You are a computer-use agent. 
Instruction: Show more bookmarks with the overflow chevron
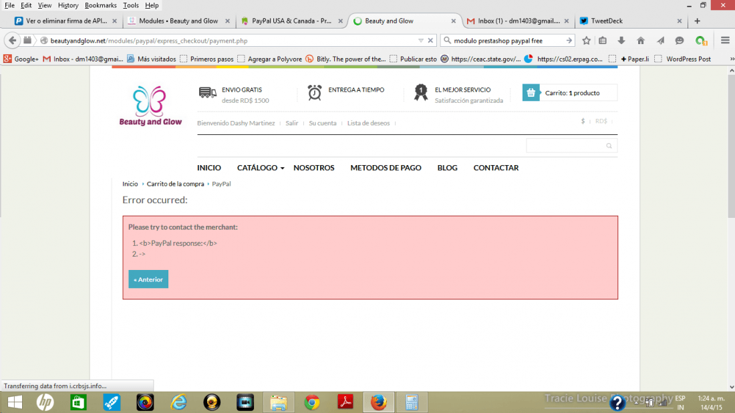[x=732, y=59]
